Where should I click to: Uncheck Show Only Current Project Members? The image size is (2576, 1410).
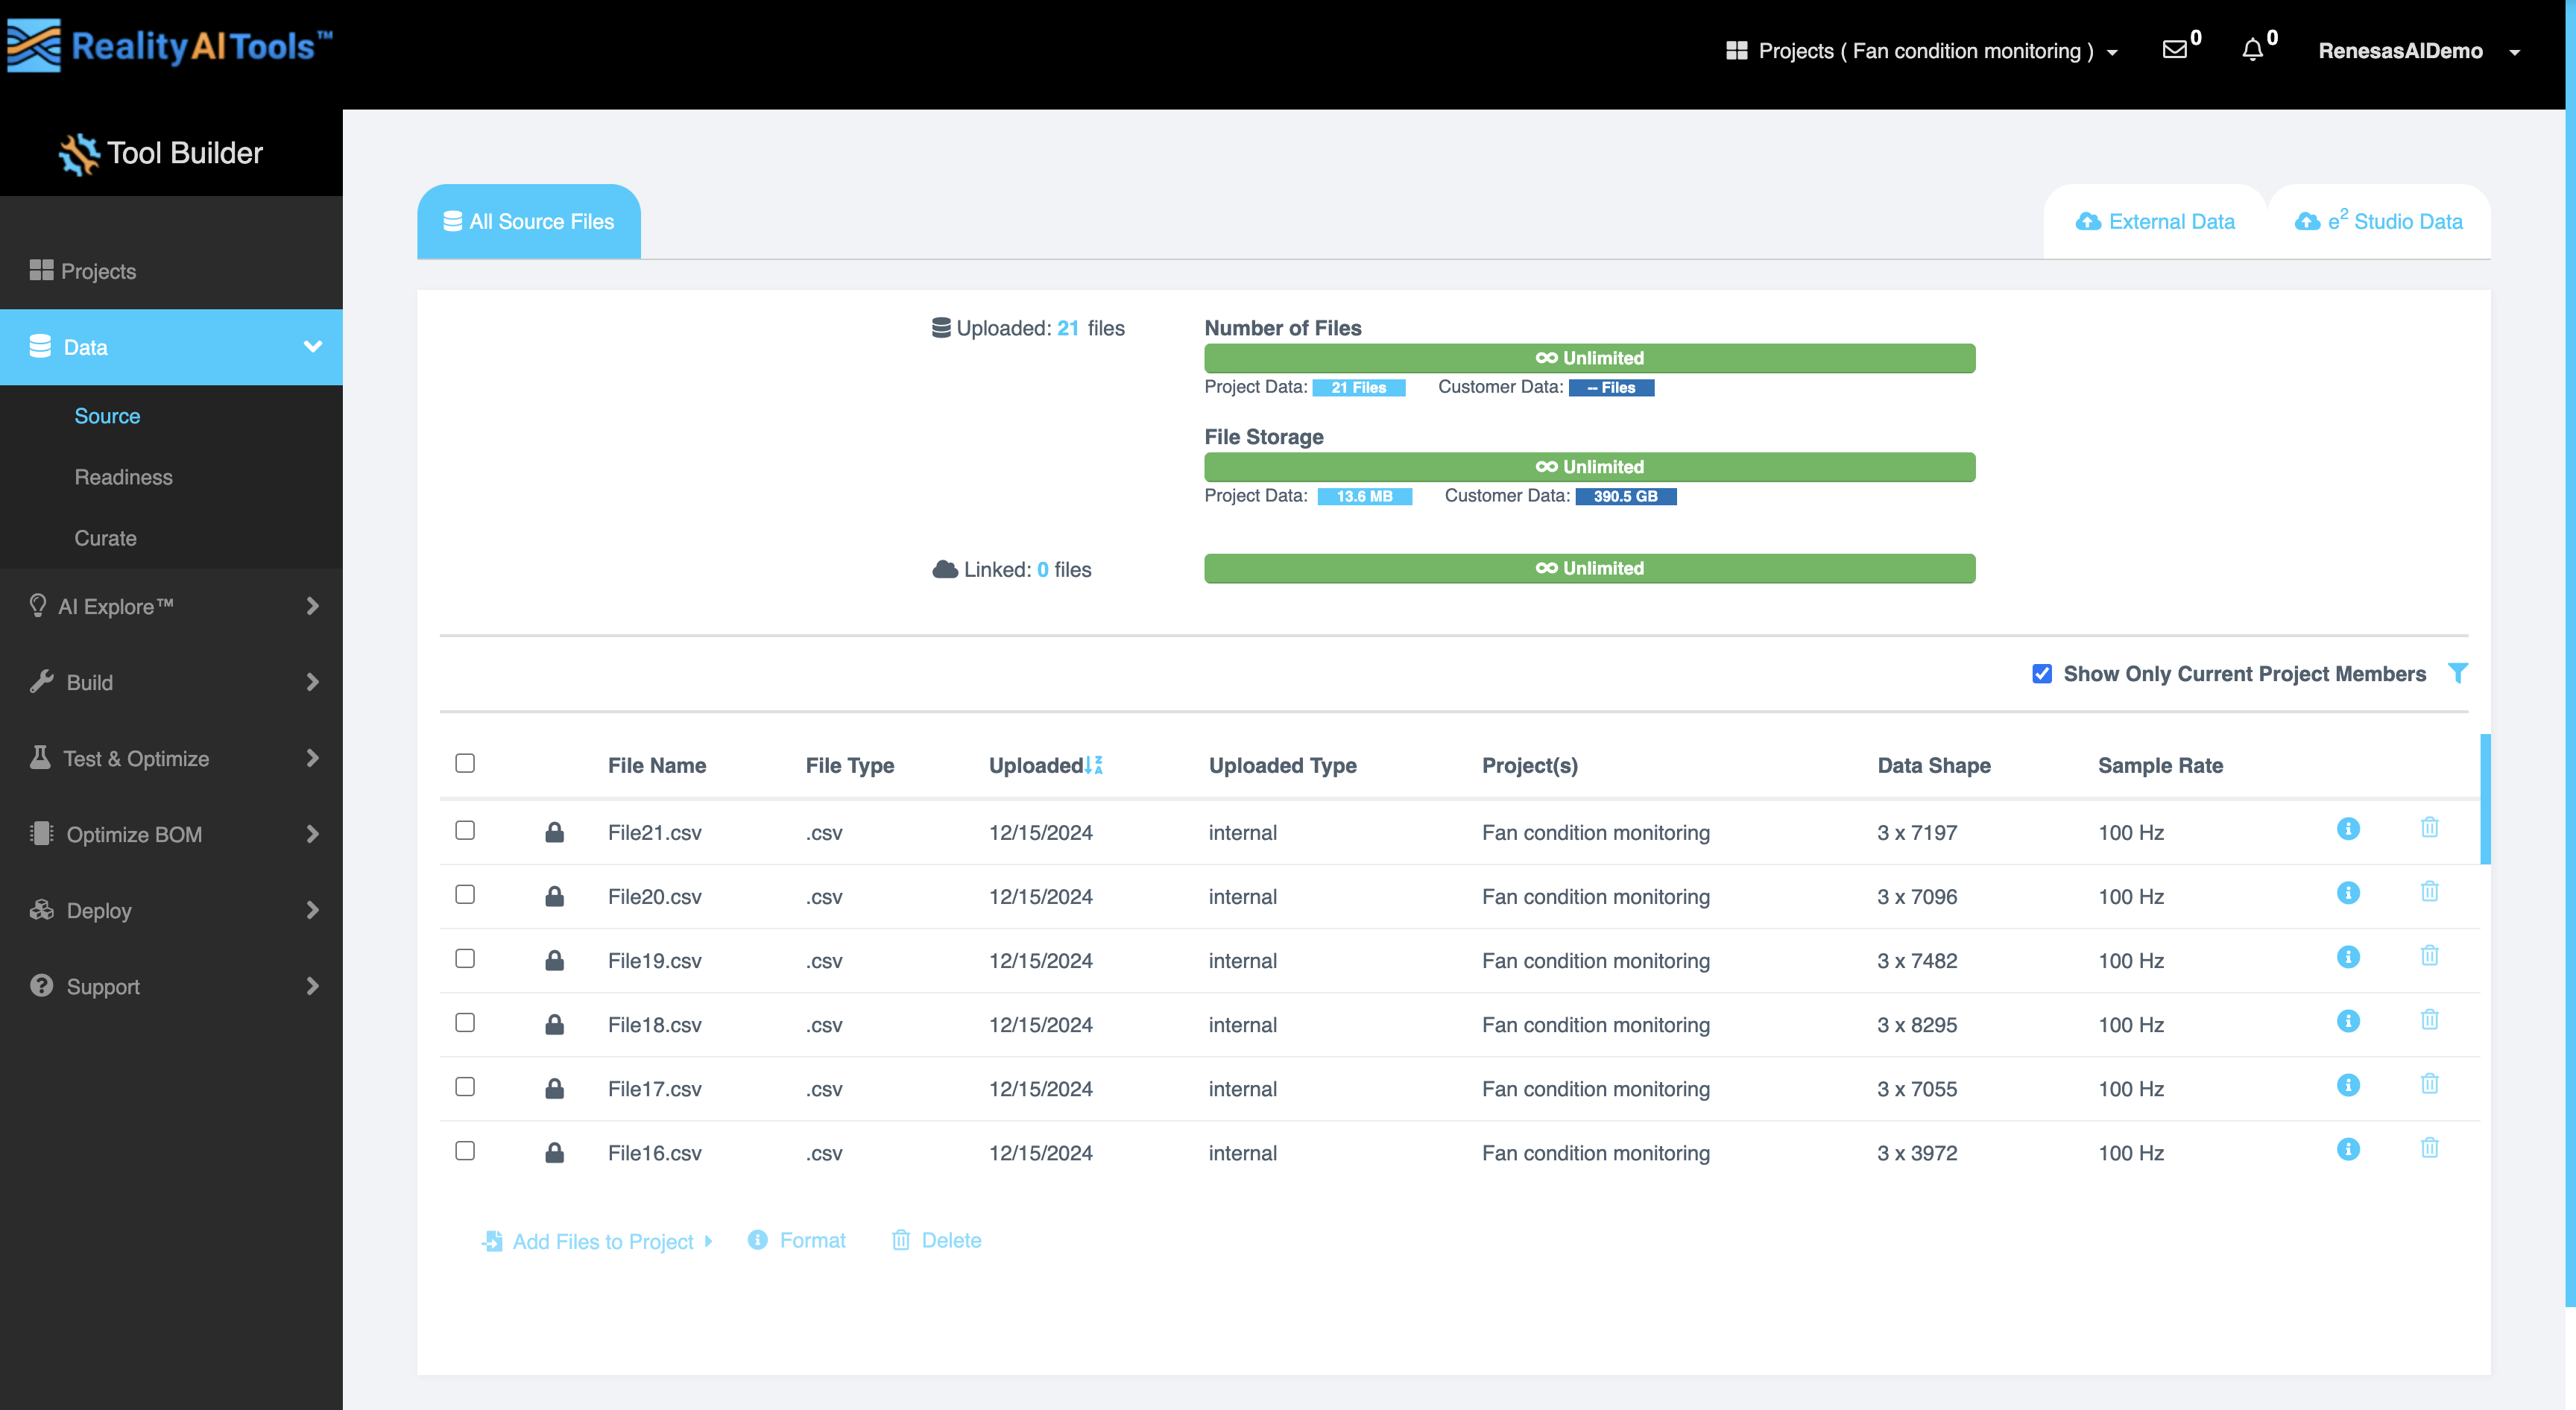[x=2042, y=674]
